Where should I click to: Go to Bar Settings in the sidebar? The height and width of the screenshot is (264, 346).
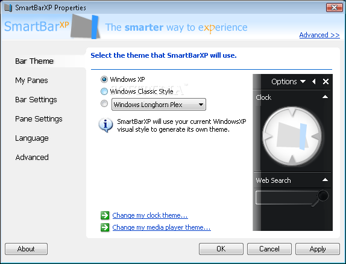[x=36, y=99]
